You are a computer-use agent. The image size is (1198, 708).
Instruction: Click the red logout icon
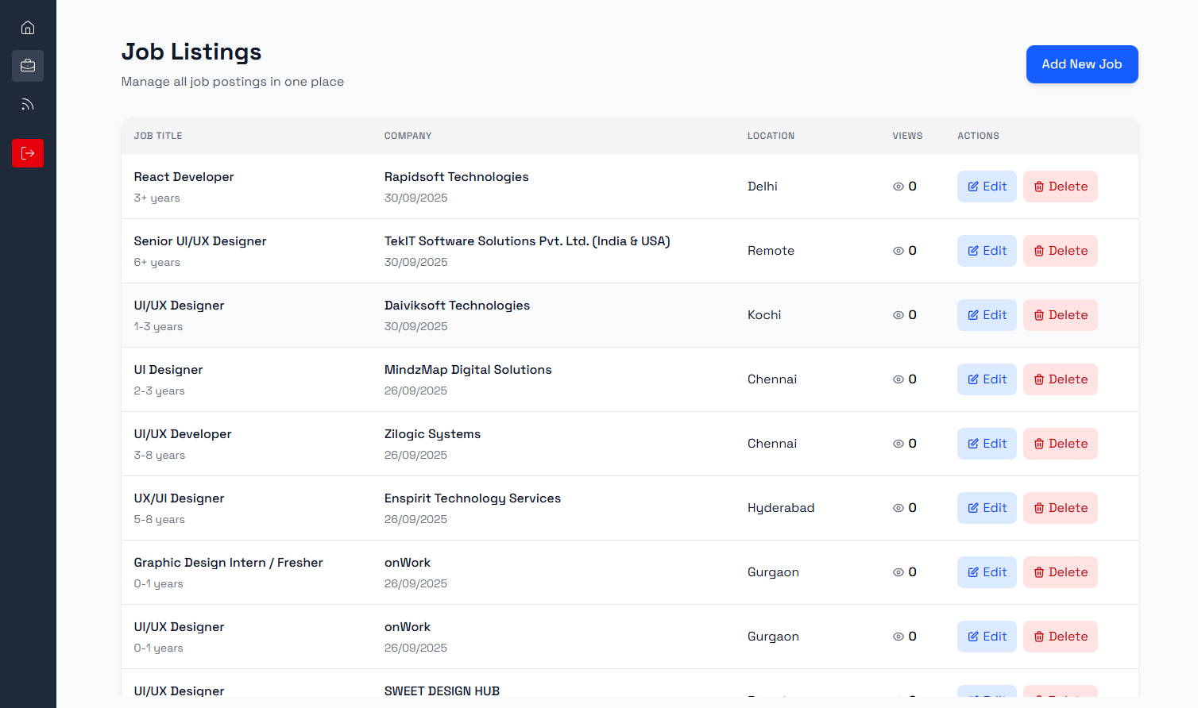[28, 153]
